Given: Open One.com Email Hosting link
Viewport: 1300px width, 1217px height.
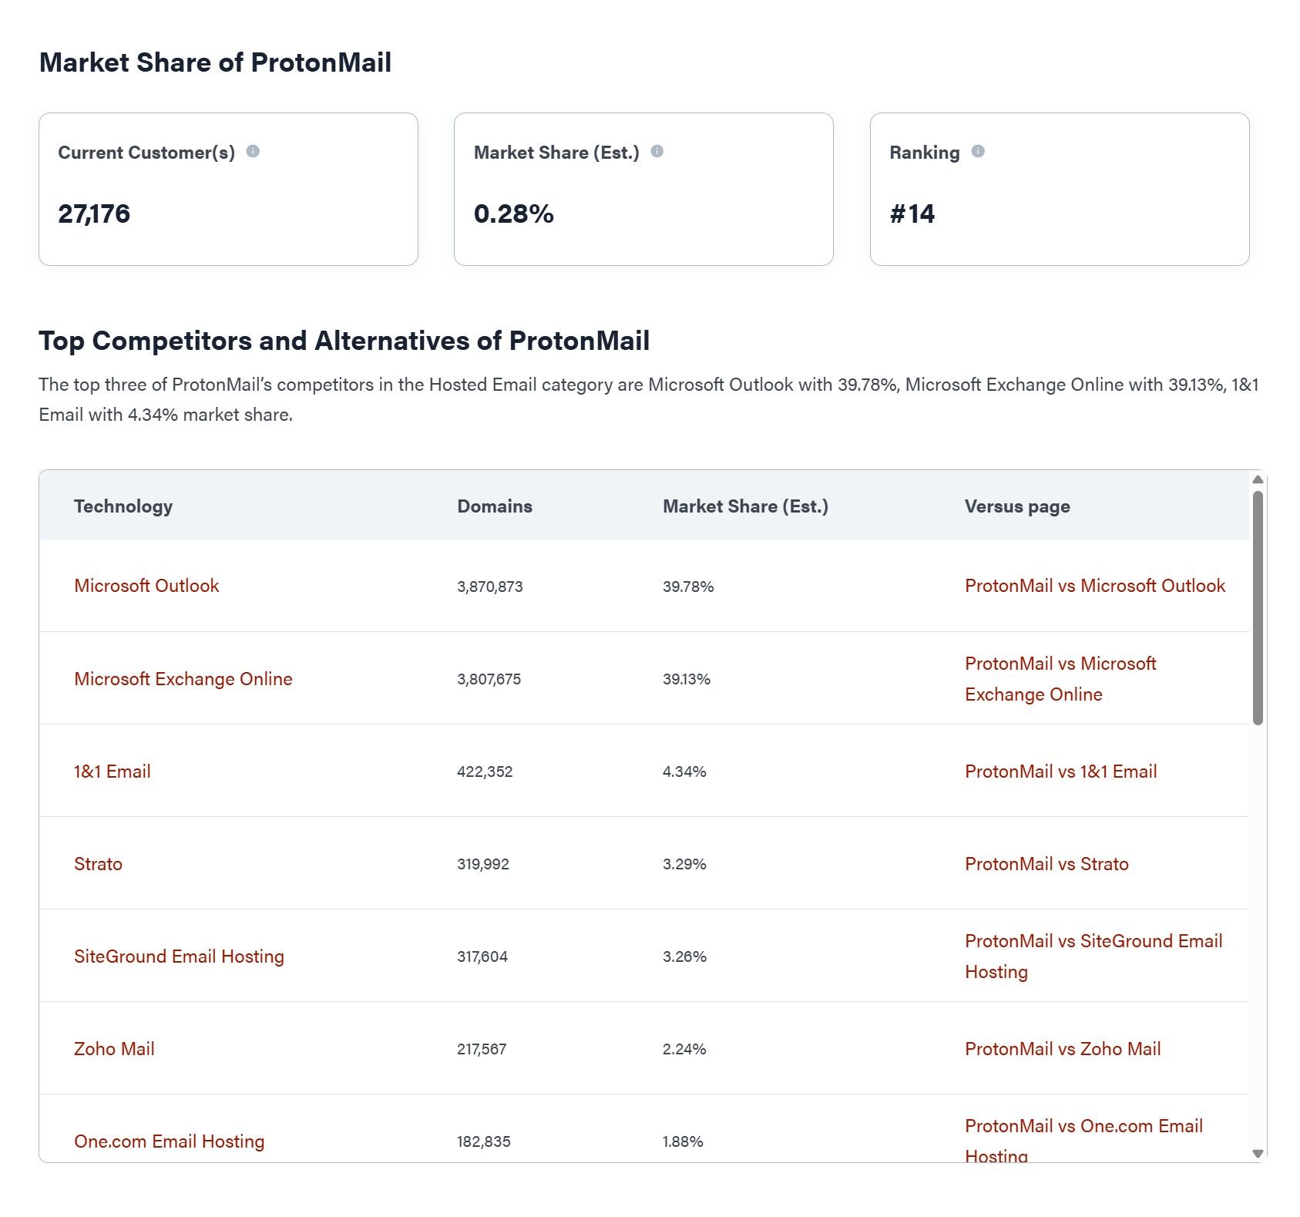Looking at the screenshot, I should pos(169,1141).
